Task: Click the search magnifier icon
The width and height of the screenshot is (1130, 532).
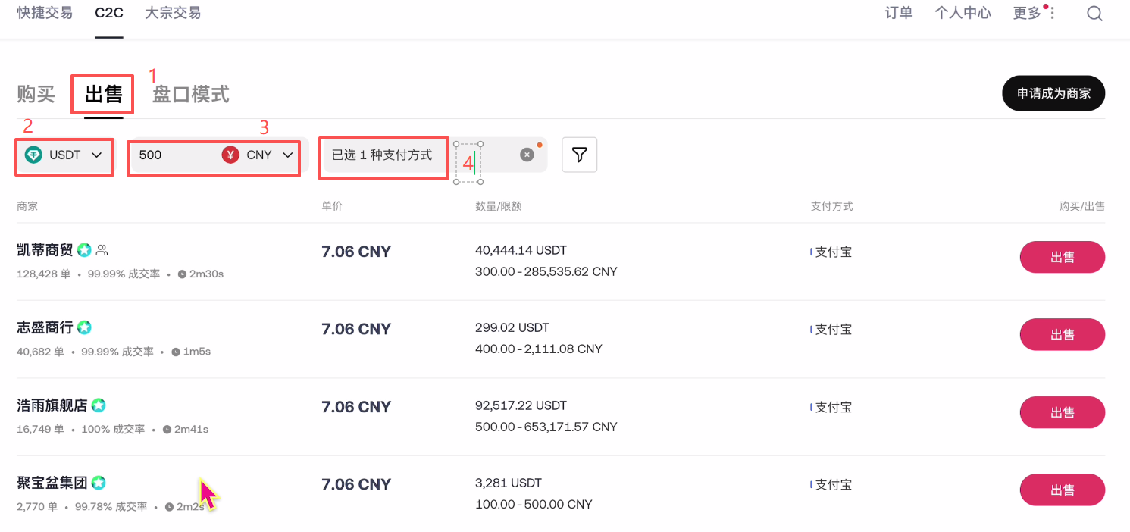Action: [x=1094, y=14]
